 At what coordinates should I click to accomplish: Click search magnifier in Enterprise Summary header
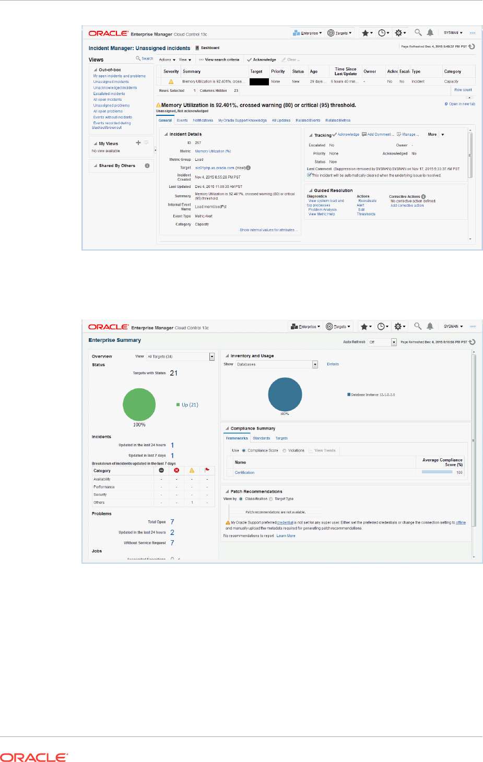418,326
